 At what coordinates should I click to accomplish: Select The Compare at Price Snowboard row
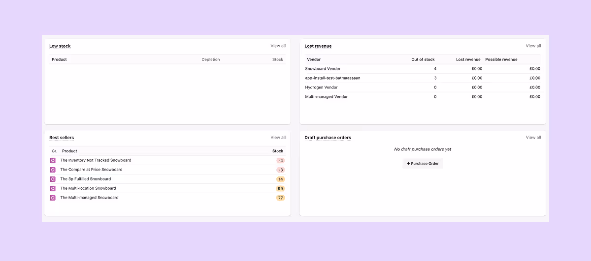click(167, 170)
